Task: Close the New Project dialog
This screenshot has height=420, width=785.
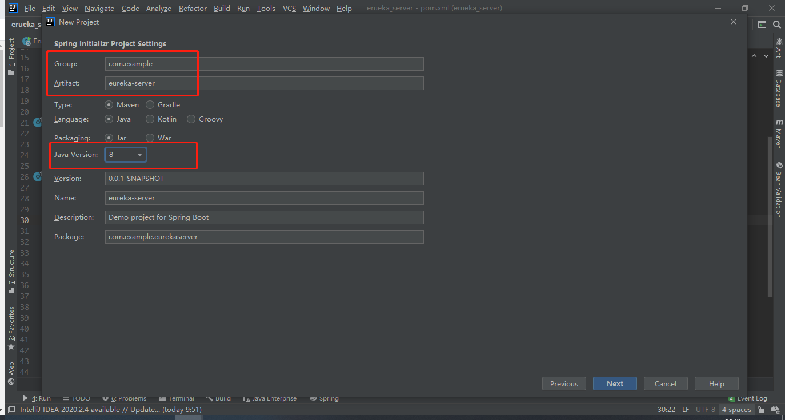Action: click(x=734, y=22)
